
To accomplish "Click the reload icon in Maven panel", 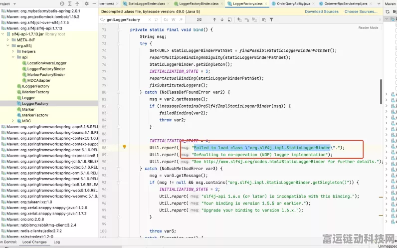I will point(388,11).
